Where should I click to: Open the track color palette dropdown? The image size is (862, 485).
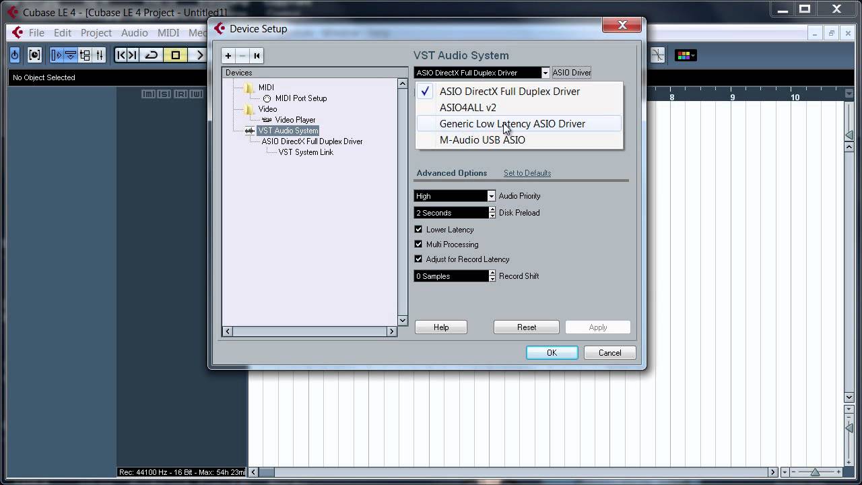pyautogui.click(x=686, y=55)
